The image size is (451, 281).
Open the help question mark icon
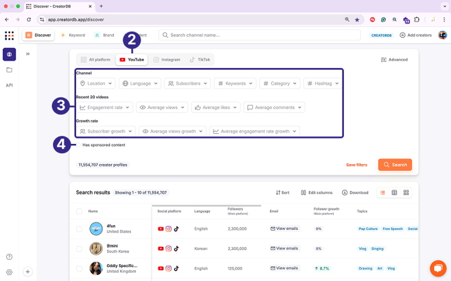(x=9, y=257)
